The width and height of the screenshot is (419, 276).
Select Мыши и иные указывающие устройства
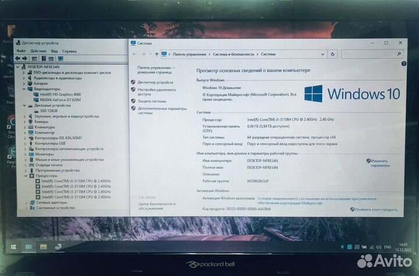(x=69, y=160)
